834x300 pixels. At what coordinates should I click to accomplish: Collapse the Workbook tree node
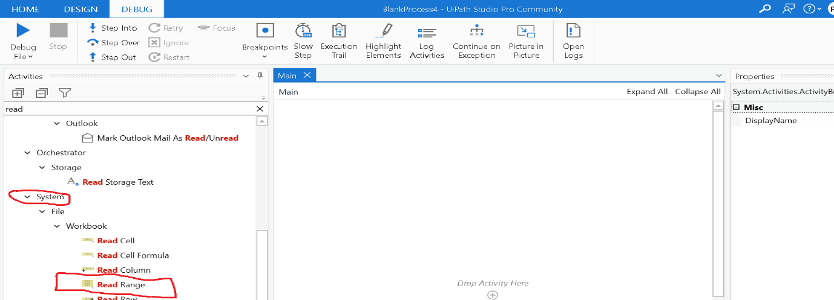click(x=57, y=226)
